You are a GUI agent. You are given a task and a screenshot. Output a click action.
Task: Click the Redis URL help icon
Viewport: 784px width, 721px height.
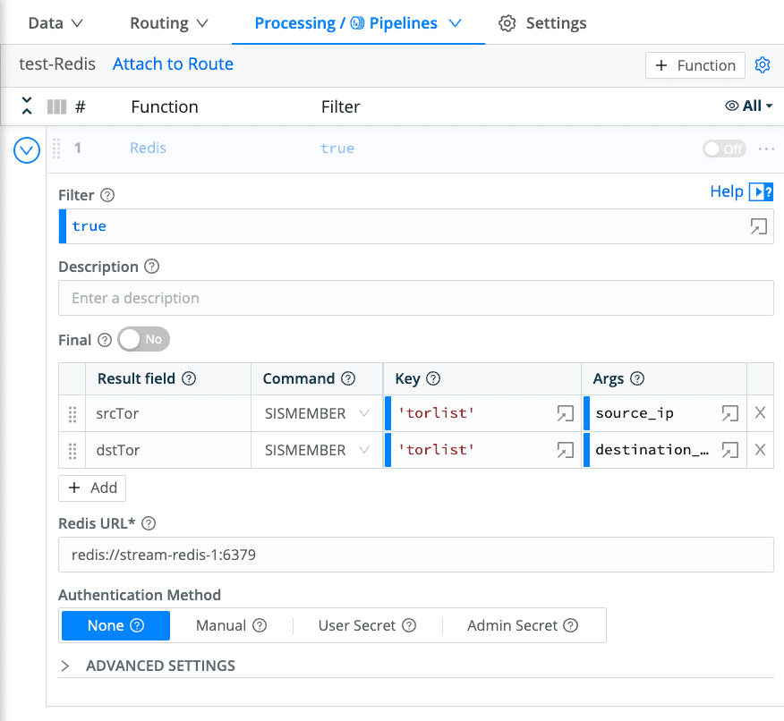[x=149, y=523]
